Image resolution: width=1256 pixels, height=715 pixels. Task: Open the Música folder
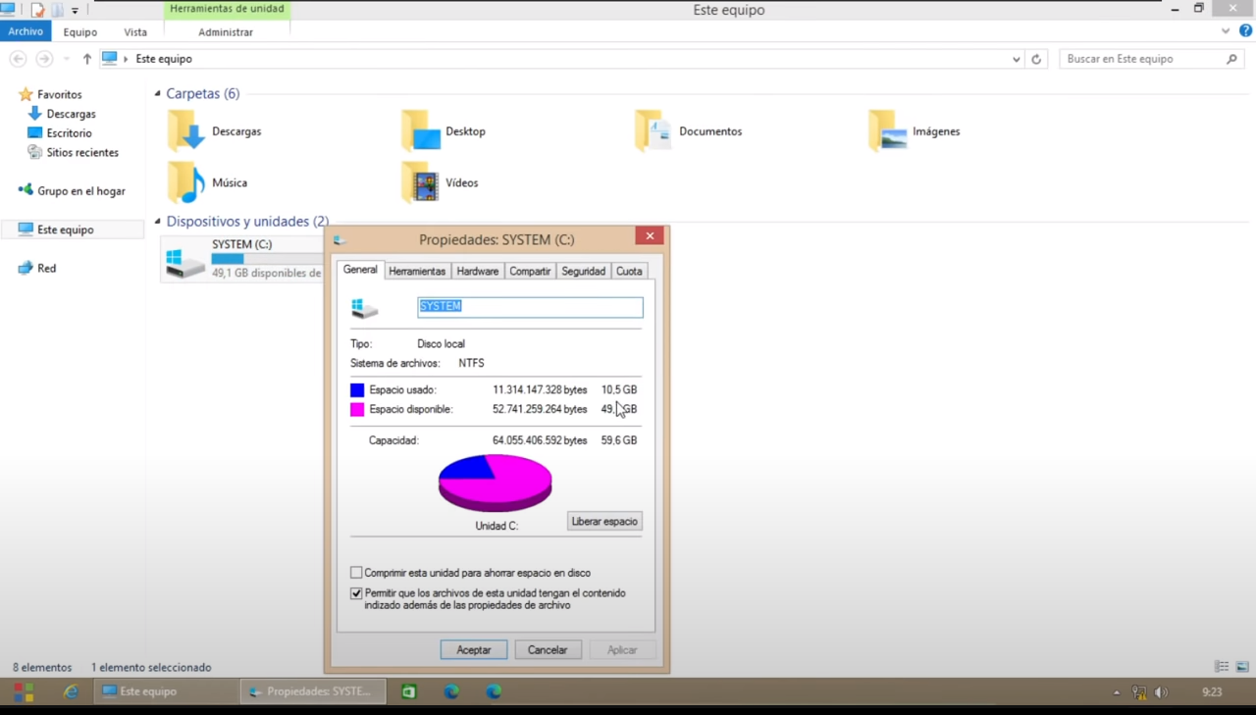(x=229, y=182)
